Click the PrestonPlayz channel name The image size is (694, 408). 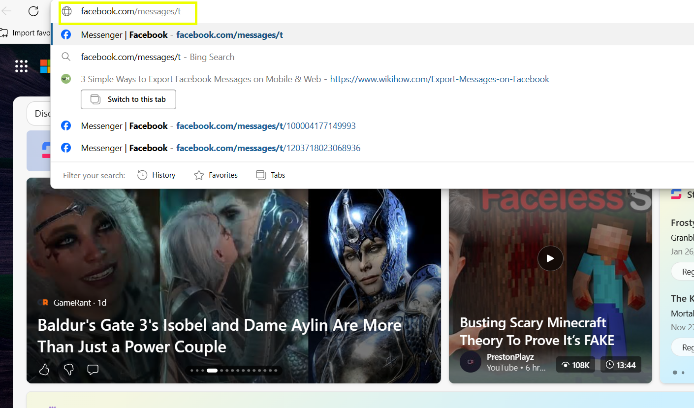point(510,357)
